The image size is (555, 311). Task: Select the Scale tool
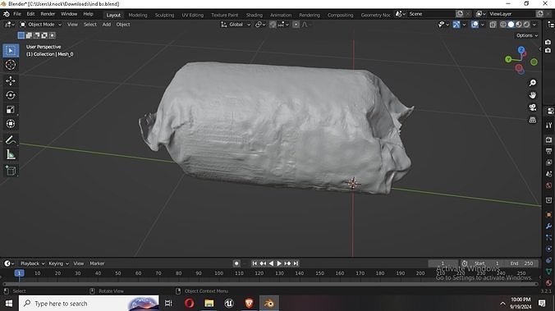coord(11,110)
